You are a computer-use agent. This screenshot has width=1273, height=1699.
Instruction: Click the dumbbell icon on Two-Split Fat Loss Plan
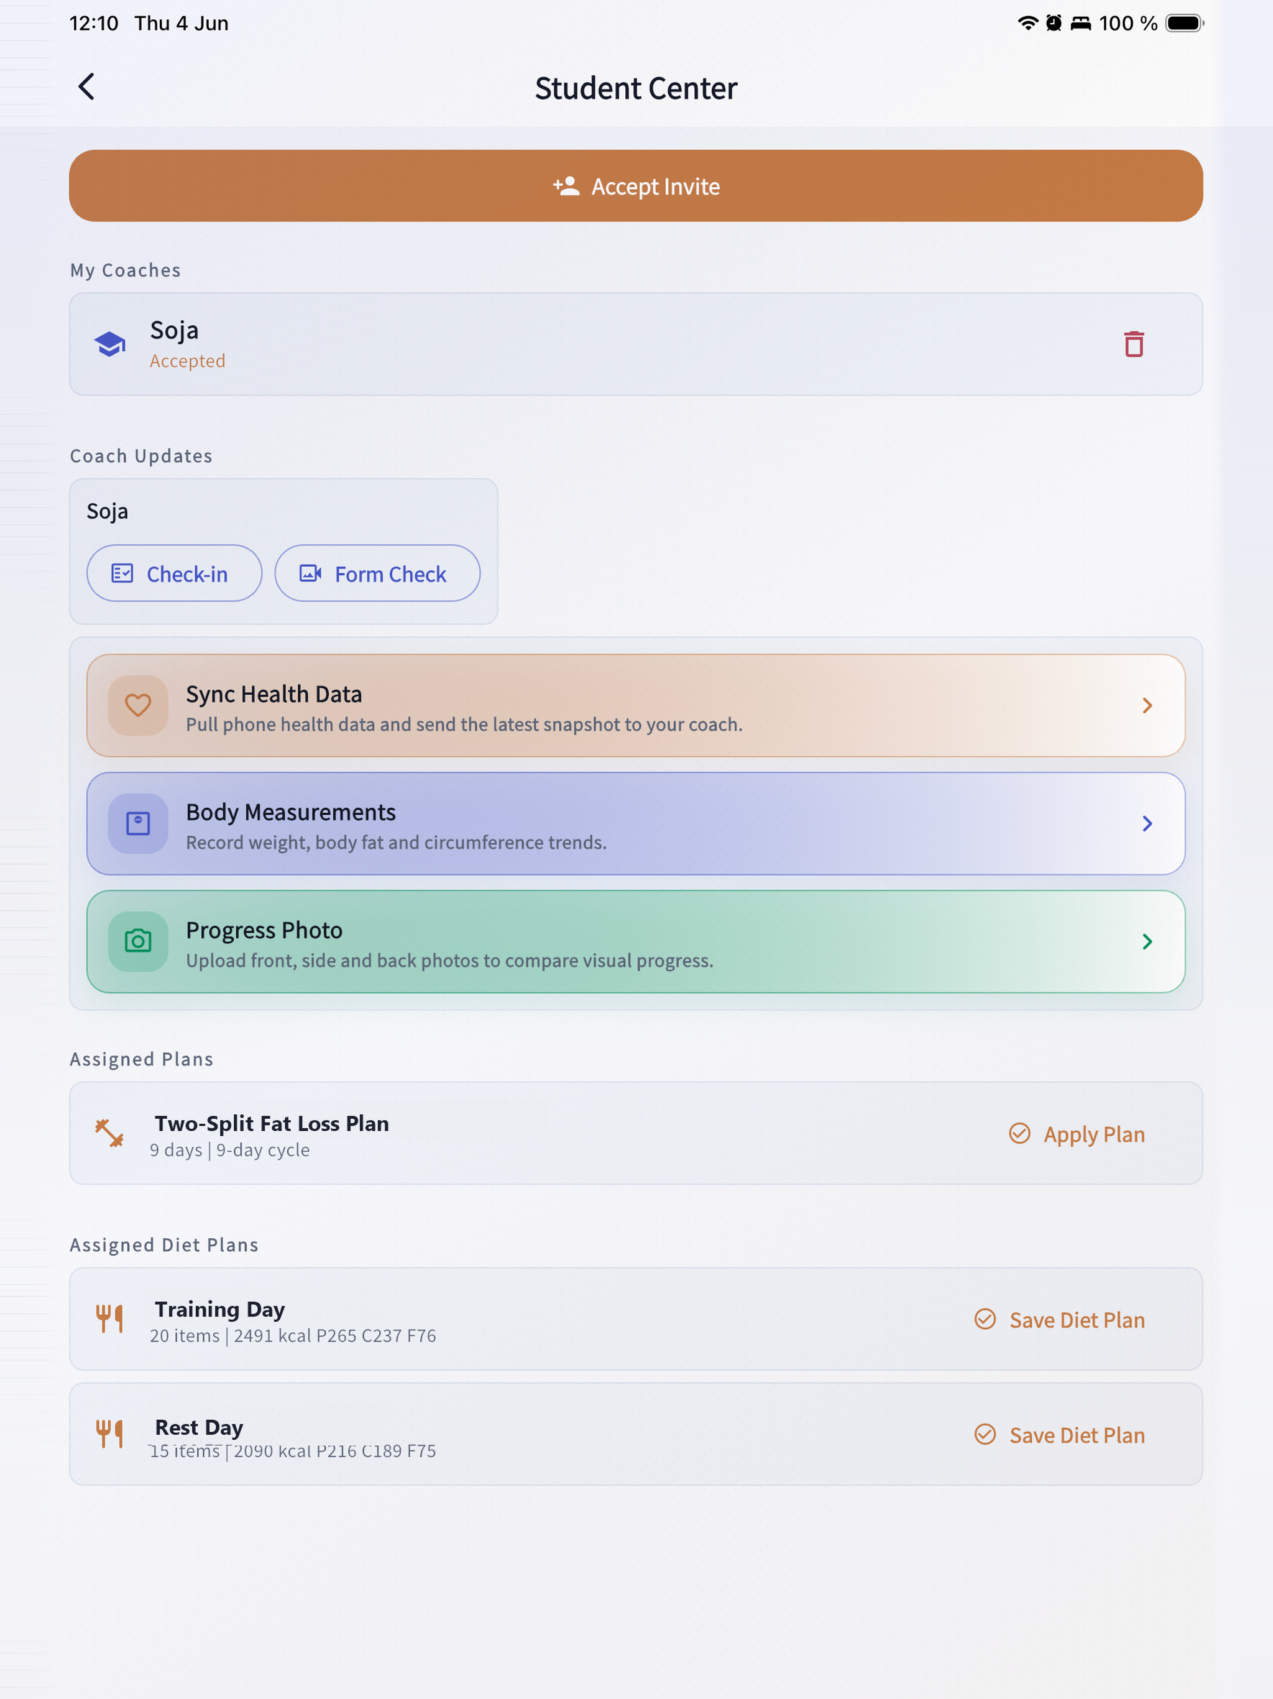(x=110, y=1133)
